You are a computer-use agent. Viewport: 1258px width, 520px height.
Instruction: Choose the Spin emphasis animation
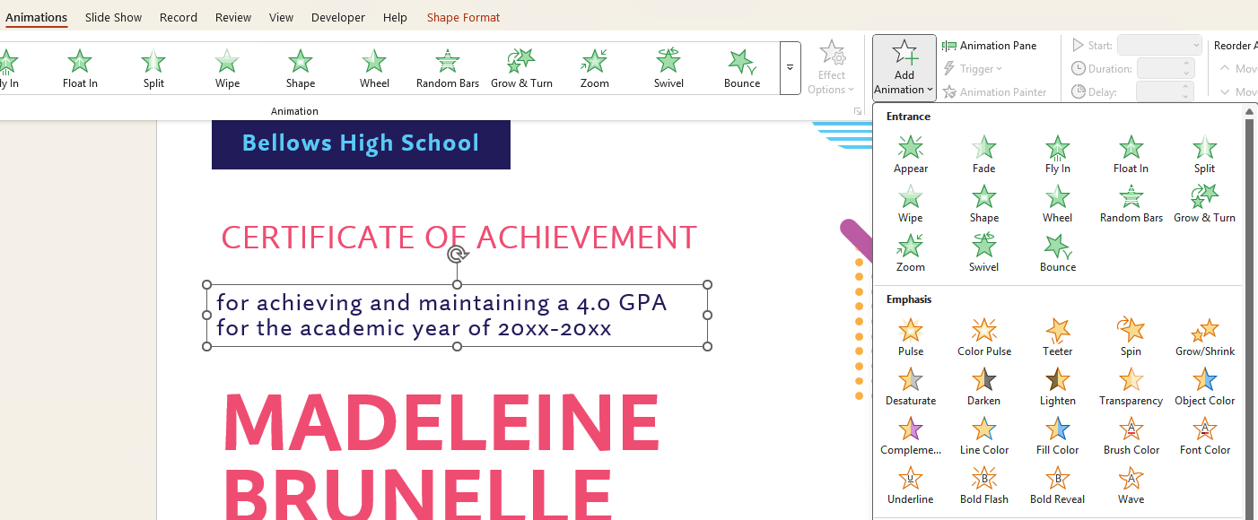pos(1131,337)
